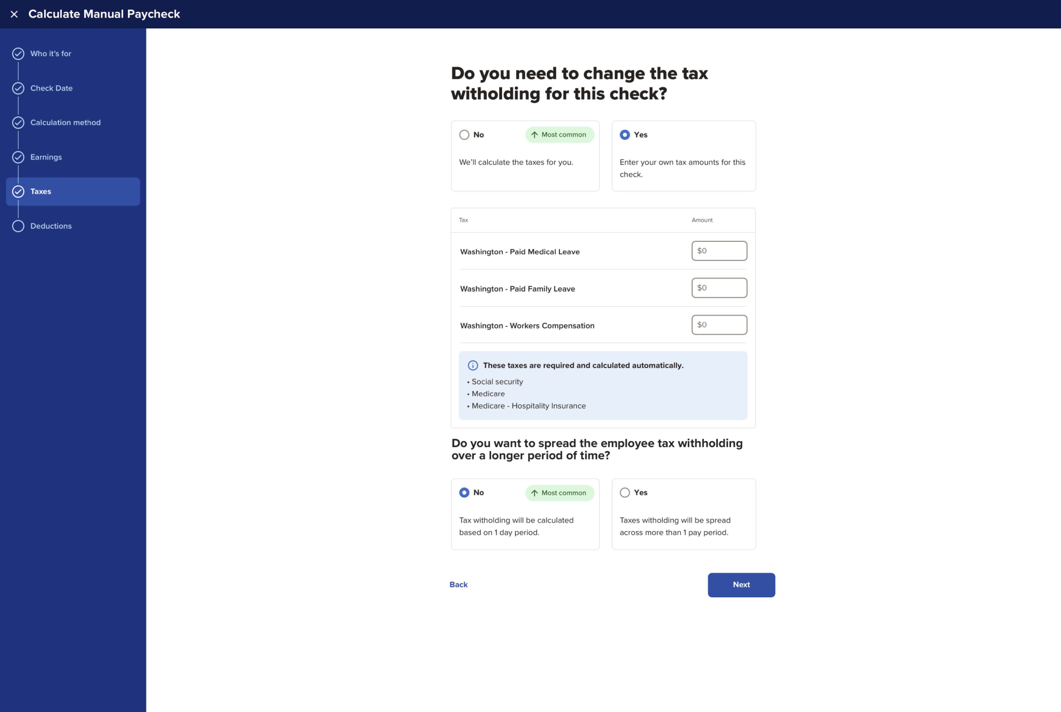Close the Calculate Manual Paycheck wizard
Screen dimensions: 1061x712
click(x=14, y=14)
